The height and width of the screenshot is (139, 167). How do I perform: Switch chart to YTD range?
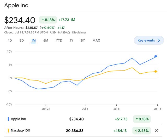(59, 40)
